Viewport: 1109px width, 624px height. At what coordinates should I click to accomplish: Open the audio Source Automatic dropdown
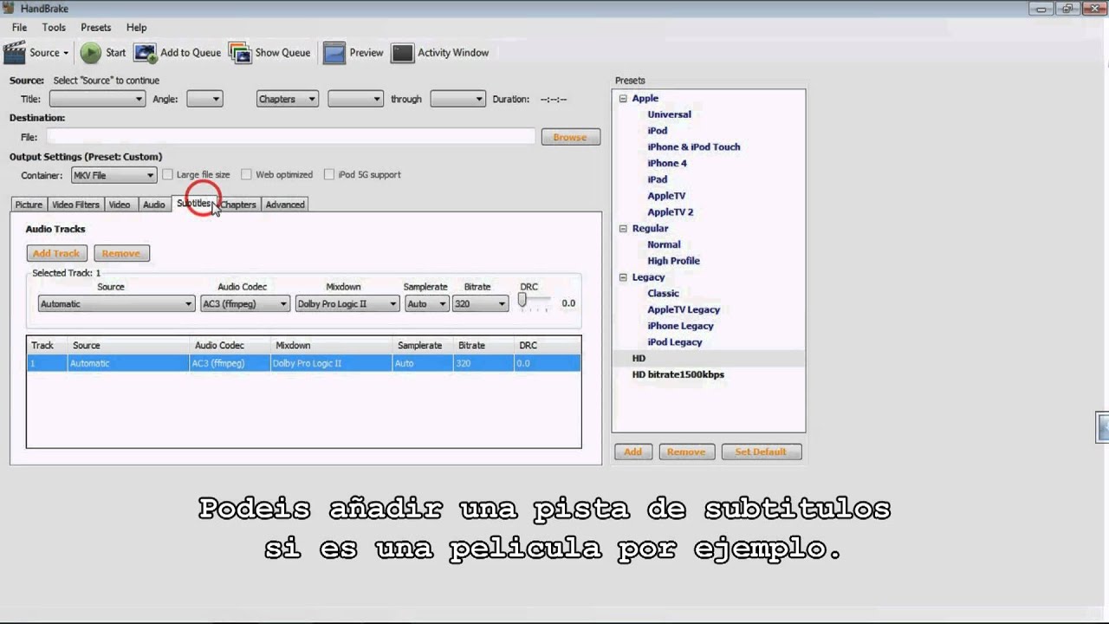[116, 303]
